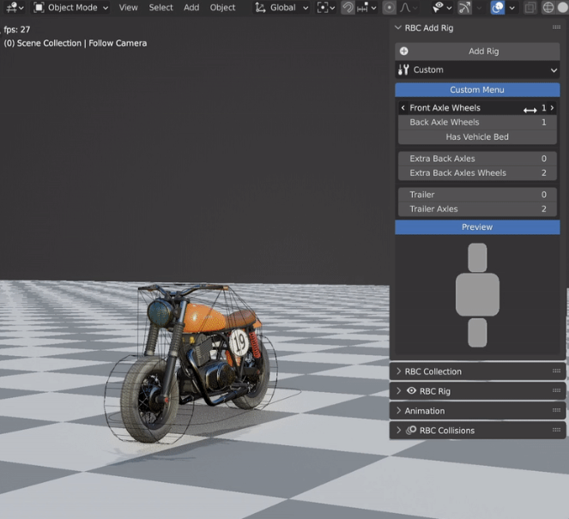Image resolution: width=569 pixels, height=519 pixels.
Task: Open the Custom rig type dropdown
Action: click(x=477, y=69)
